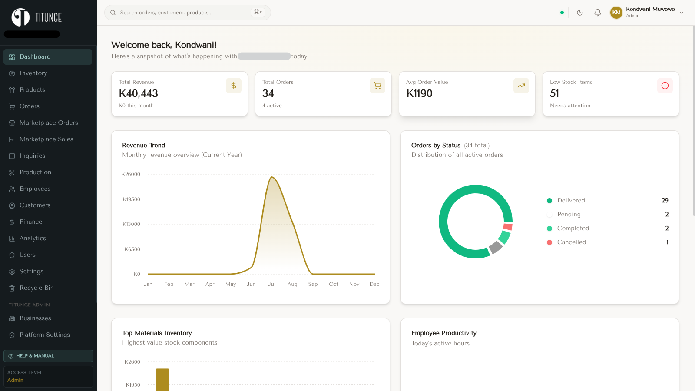Click the Customers user-circle icon
The width and height of the screenshot is (695, 391).
coord(12,205)
